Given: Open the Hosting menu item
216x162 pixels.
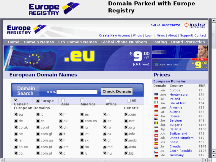Looking at the screenshot, I should tap(159, 42).
